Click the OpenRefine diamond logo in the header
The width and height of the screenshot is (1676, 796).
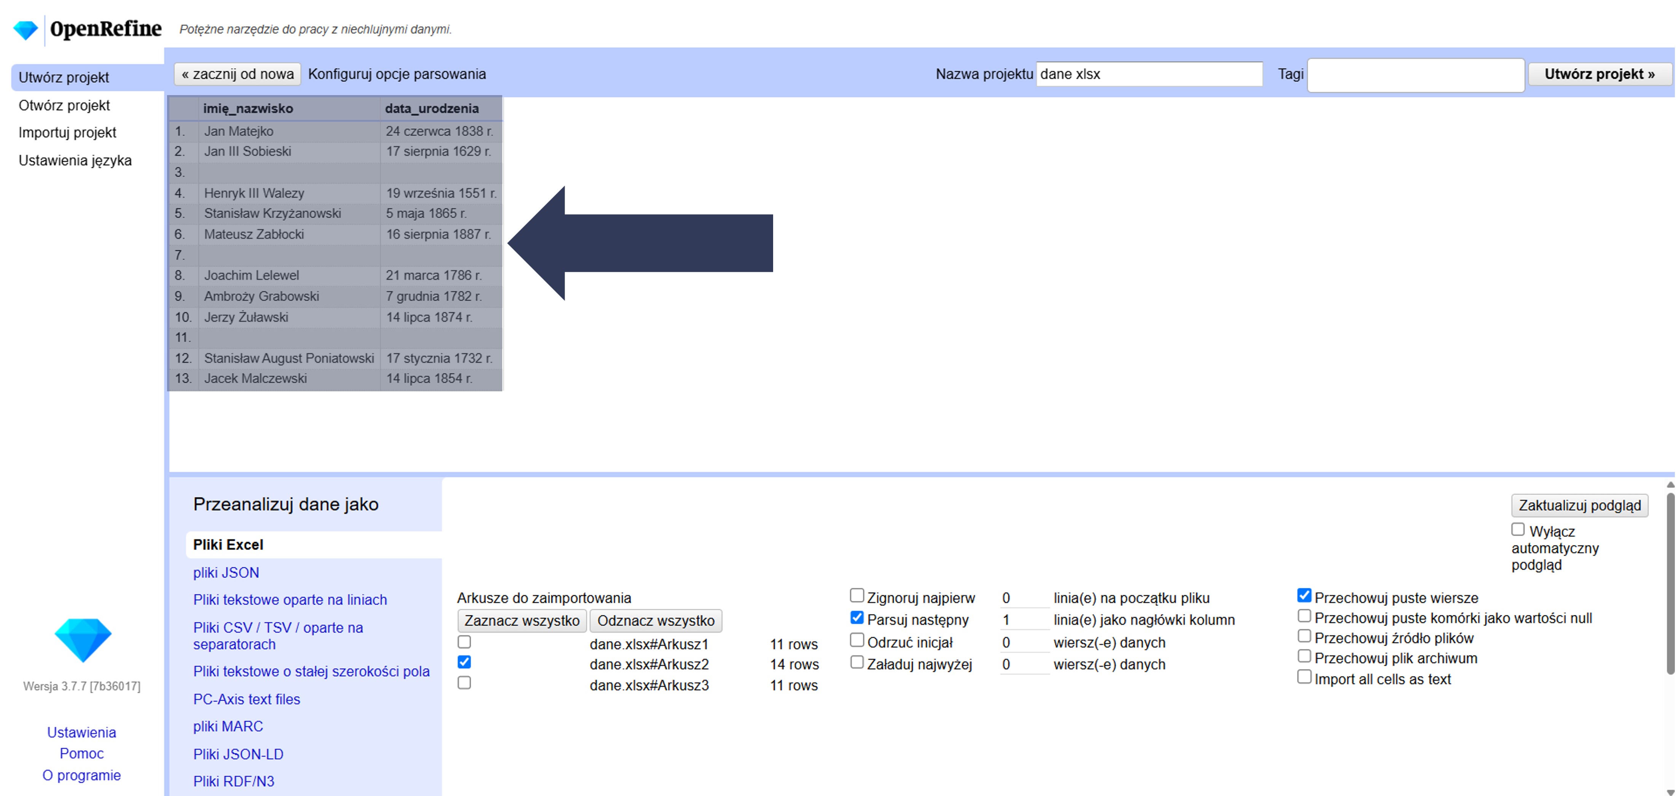click(26, 30)
